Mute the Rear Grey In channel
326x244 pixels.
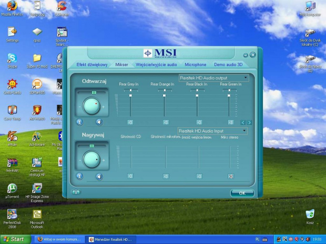click(130, 122)
